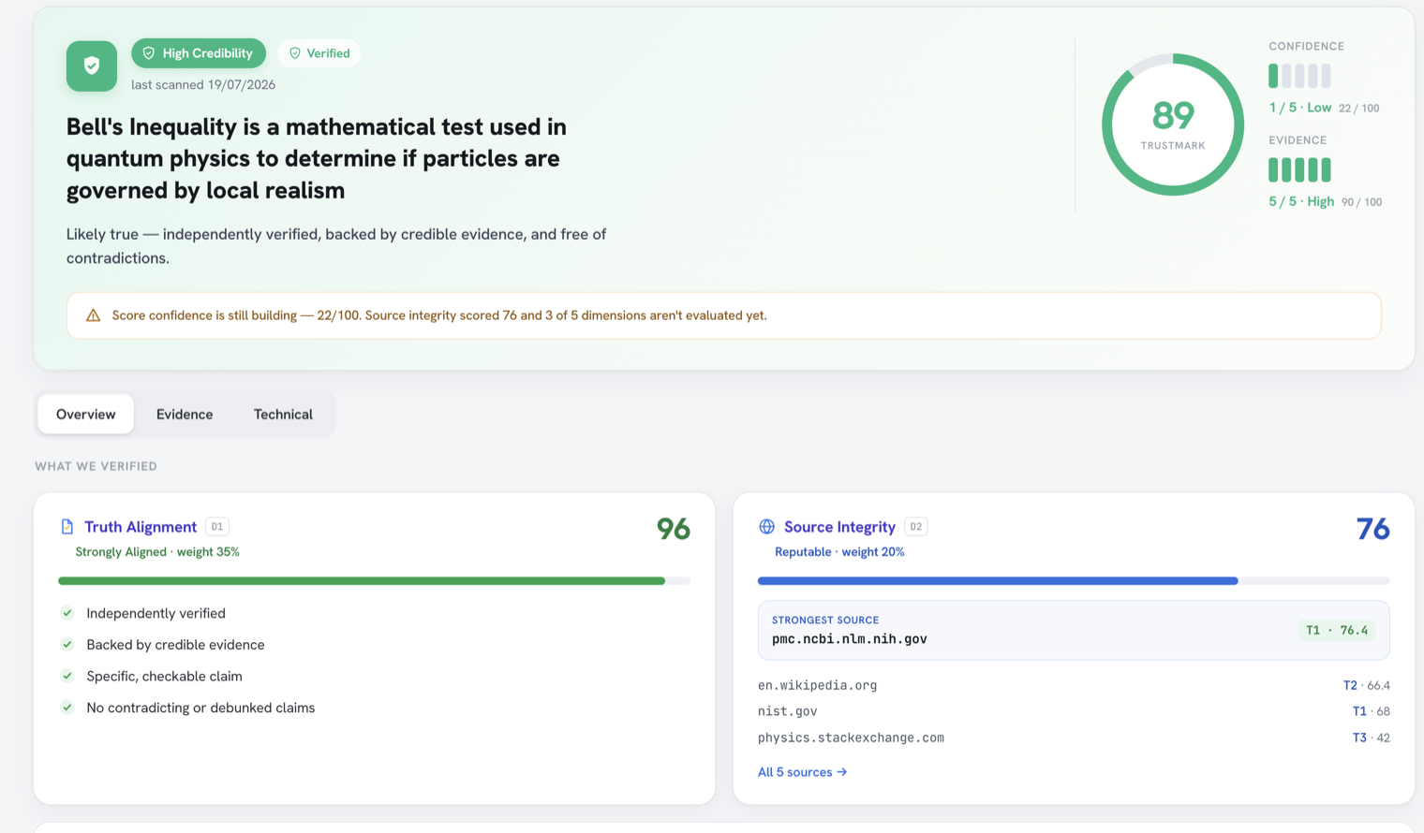Screen dimensions: 1424x833
Task: Click the Source Integrity blue progress bar
Action: pyautogui.click(x=1074, y=581)
